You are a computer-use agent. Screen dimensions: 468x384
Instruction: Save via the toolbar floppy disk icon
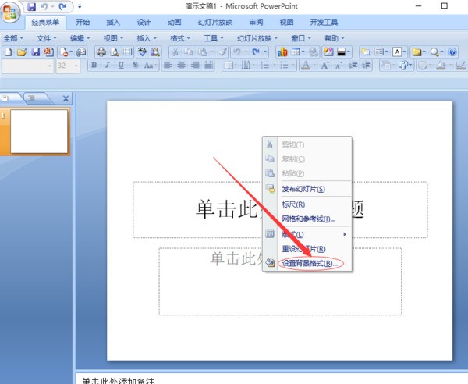(x=36, y=52)
